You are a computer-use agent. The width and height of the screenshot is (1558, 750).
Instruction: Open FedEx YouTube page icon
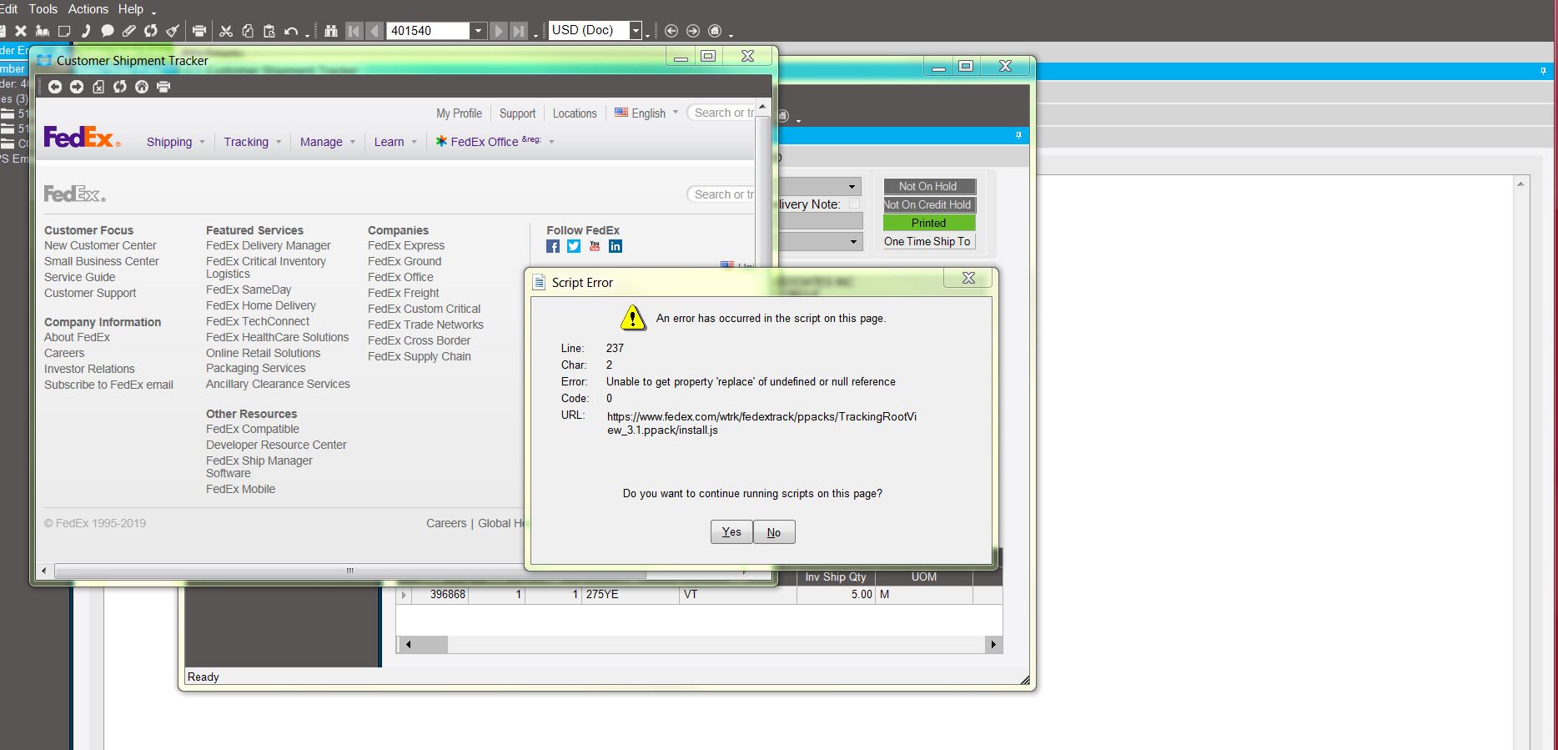pos(595,246)
